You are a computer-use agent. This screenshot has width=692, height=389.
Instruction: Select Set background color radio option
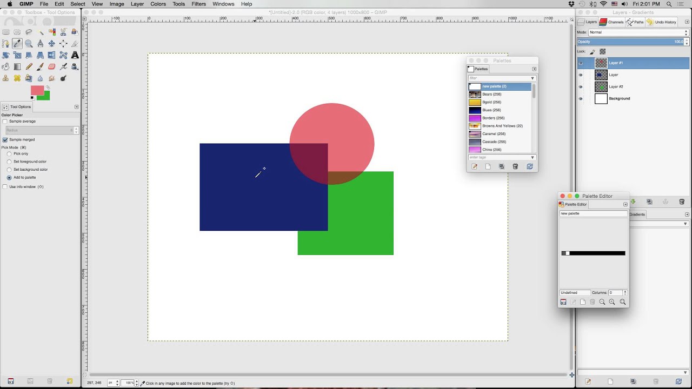tap(9, 170)
